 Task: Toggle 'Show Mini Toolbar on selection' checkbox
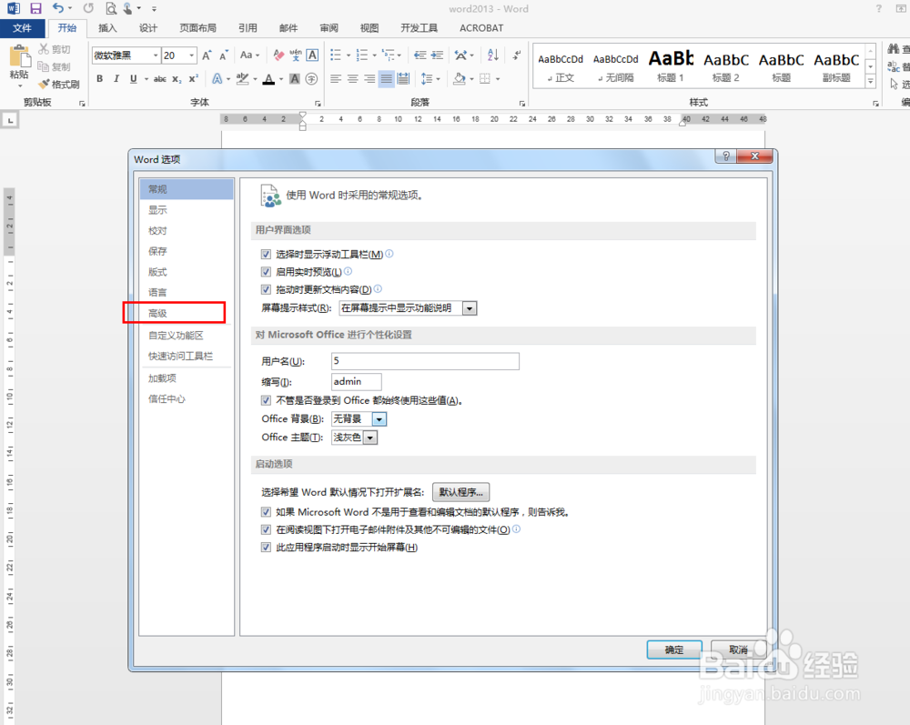[x=266, y=254]
